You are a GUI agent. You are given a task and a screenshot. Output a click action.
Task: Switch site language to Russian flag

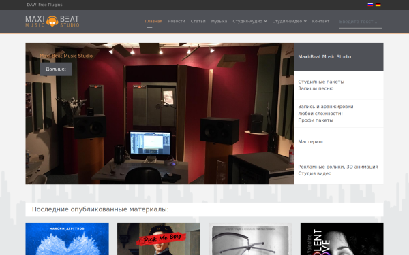coord(370,5)
